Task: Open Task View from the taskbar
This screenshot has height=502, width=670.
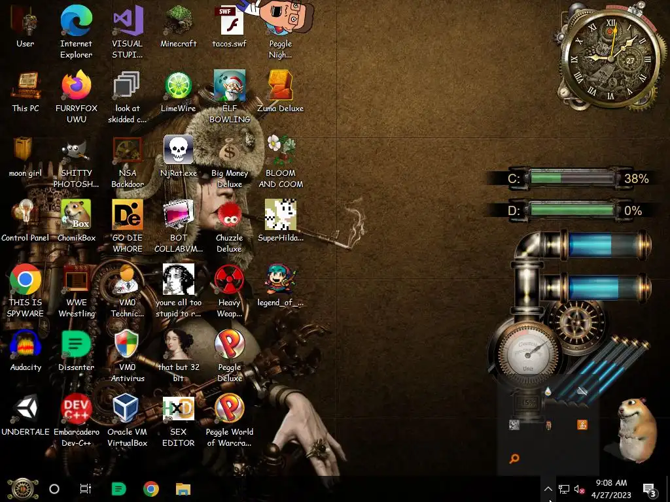Action: [x=86, y=489]
